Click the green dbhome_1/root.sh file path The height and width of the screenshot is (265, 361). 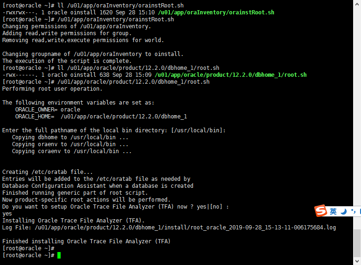point(230,75)
